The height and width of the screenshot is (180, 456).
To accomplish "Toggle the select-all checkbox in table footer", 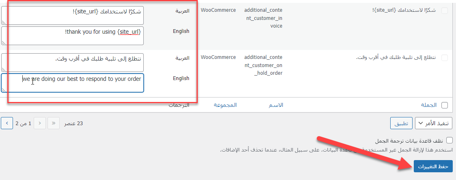I will [444, 105].
